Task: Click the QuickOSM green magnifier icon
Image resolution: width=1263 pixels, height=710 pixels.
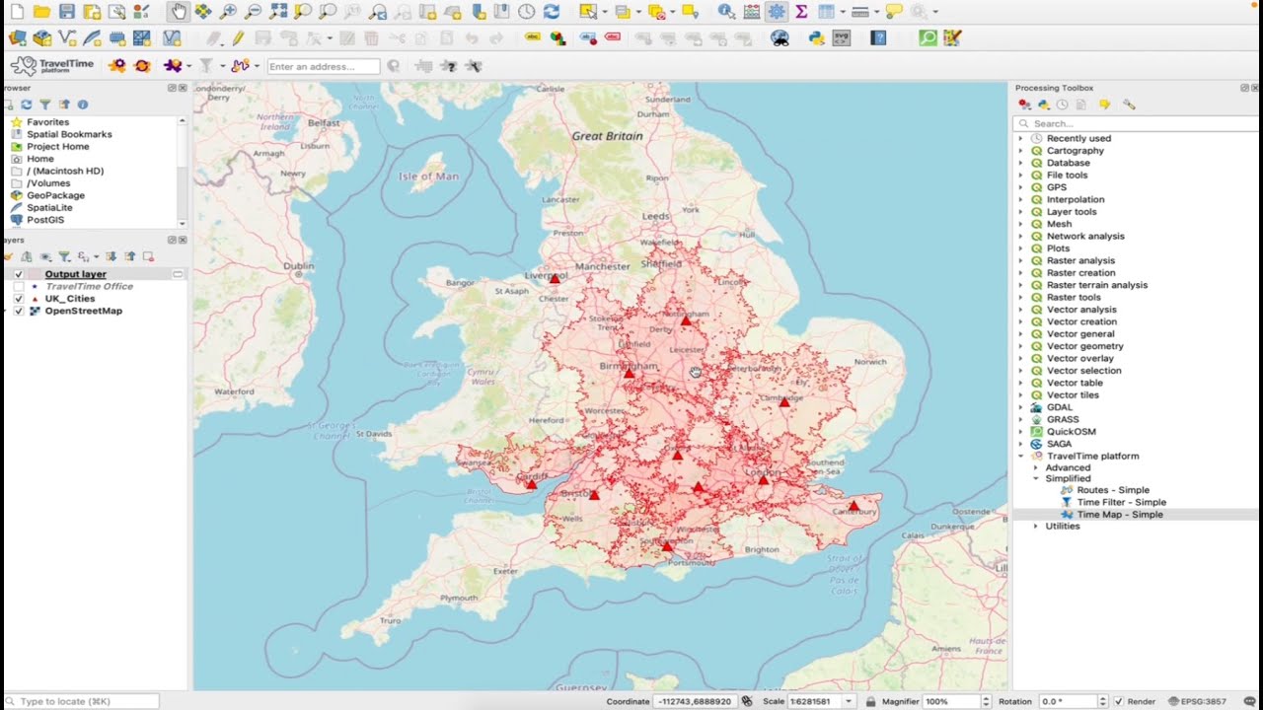Action: coord(928,37)
